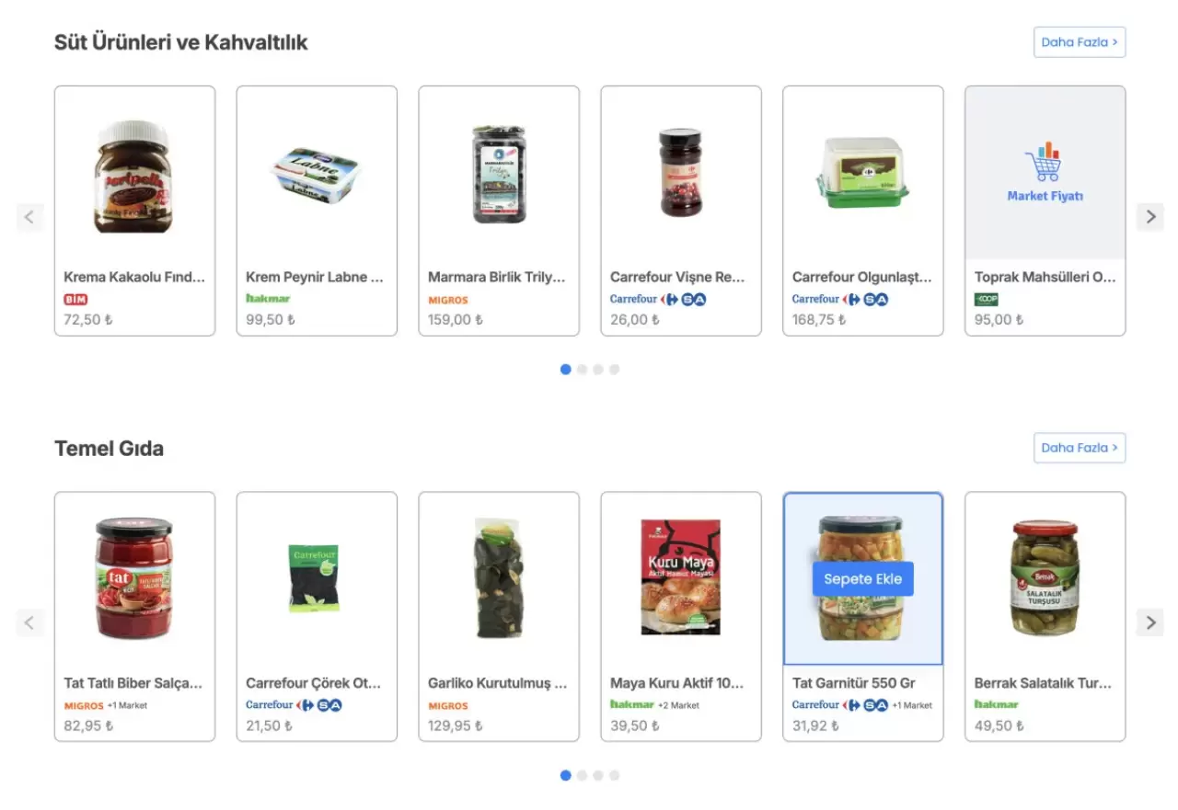Viewport: 1178px width, 810px height.
Task: Select third pagination dot under Temel Gıda
Action: click(598, 775)
